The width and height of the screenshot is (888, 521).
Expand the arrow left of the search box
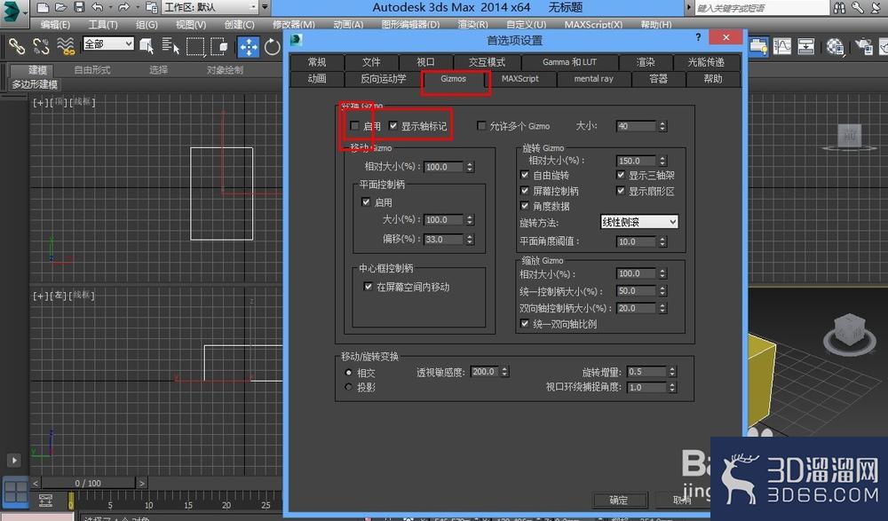(689, 7)
